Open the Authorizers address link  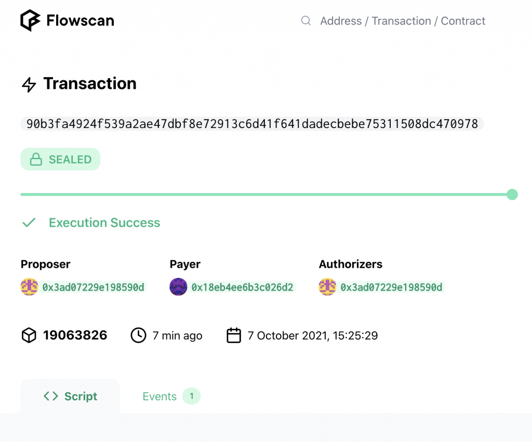(x=392, y=287)
